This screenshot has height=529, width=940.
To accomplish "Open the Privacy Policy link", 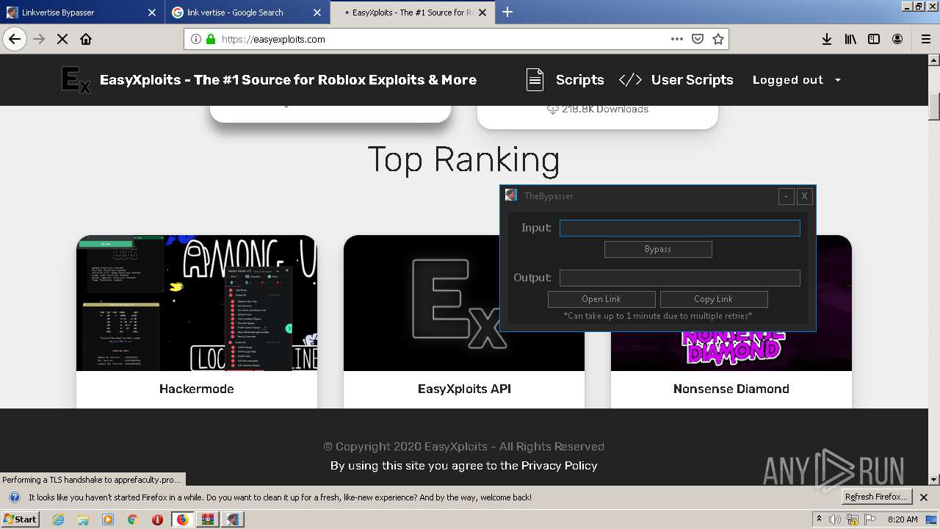I will [x=559, y=466].
